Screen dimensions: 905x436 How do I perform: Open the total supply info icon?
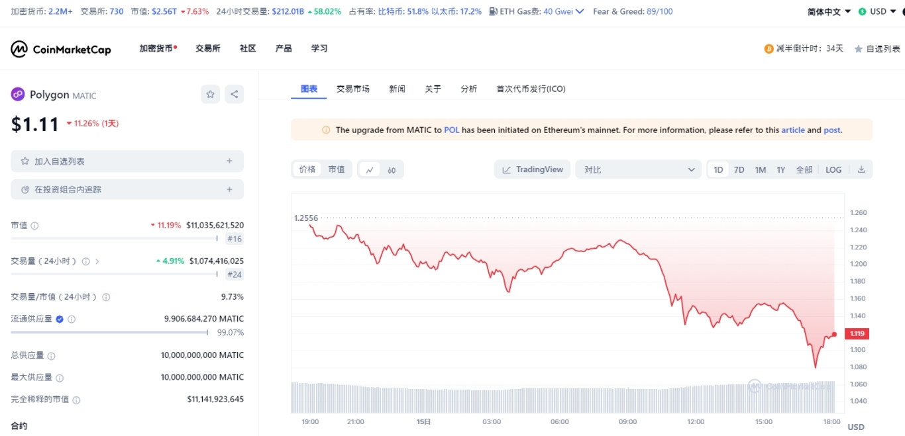pos(51,356)
